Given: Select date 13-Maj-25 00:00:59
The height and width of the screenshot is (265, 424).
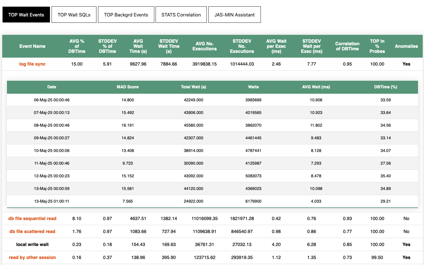Looking at the screenshot, I should (x=52, y=189).
